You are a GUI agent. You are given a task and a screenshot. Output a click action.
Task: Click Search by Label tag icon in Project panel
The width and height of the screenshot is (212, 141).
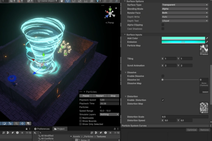tap(101, 133)
